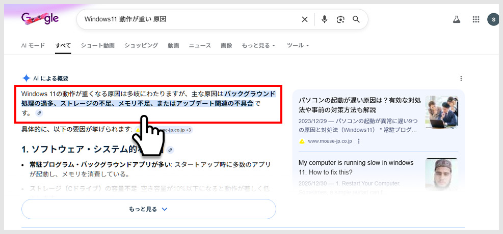Select the すべて tab
The width and height of the screenshot is (503, 234).
coord(63,45)
